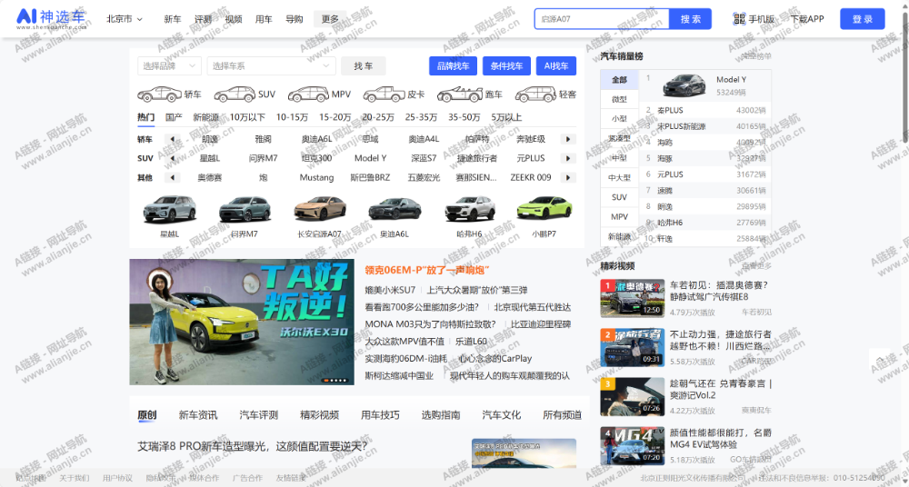Image resolution: width=909 pixels, height=487 pixels.
Task: Click 关于我们 in the footer
Action: 75,478
